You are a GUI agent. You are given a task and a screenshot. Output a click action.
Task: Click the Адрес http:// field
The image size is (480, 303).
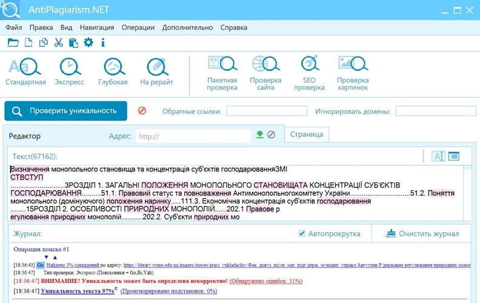tap(194, 136)
